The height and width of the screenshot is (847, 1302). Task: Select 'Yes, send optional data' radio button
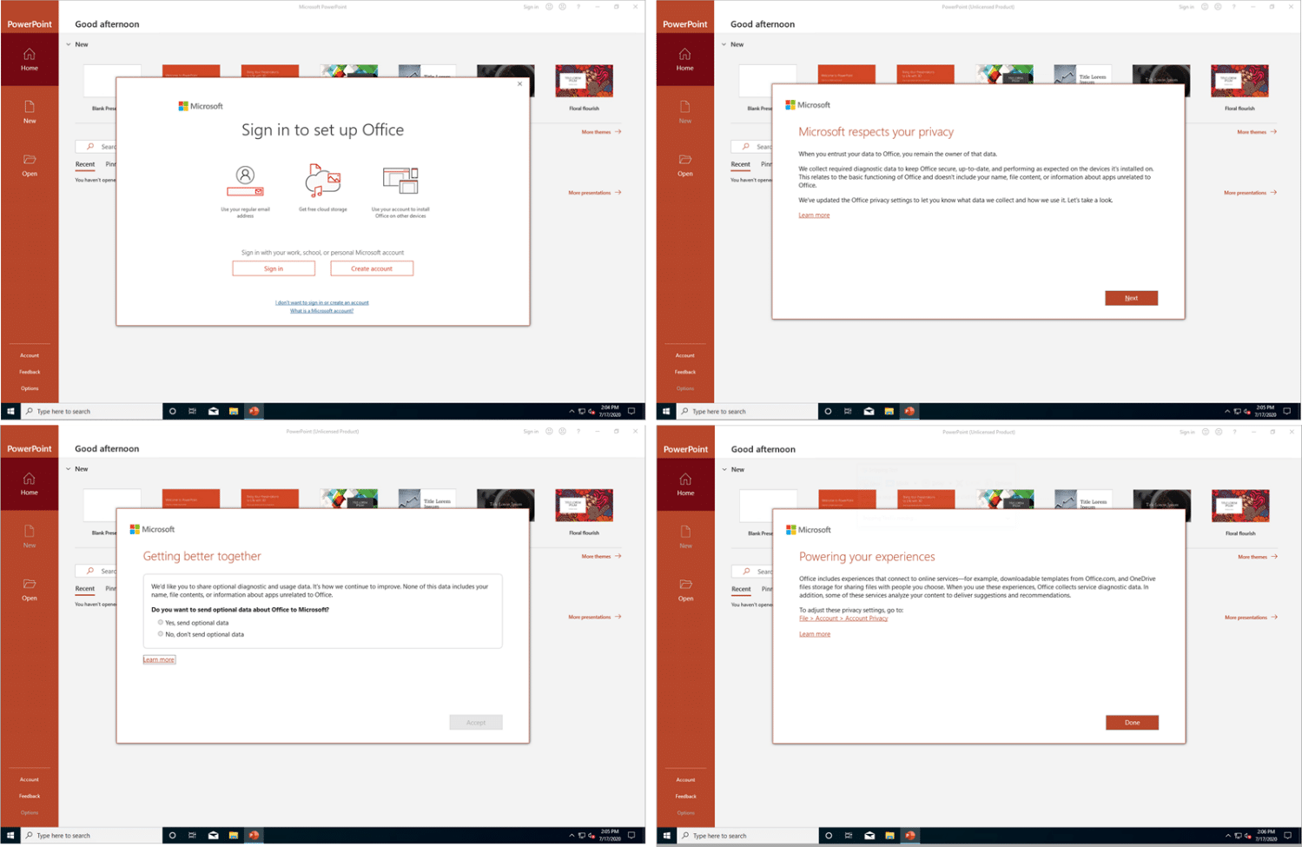[161, 623]
